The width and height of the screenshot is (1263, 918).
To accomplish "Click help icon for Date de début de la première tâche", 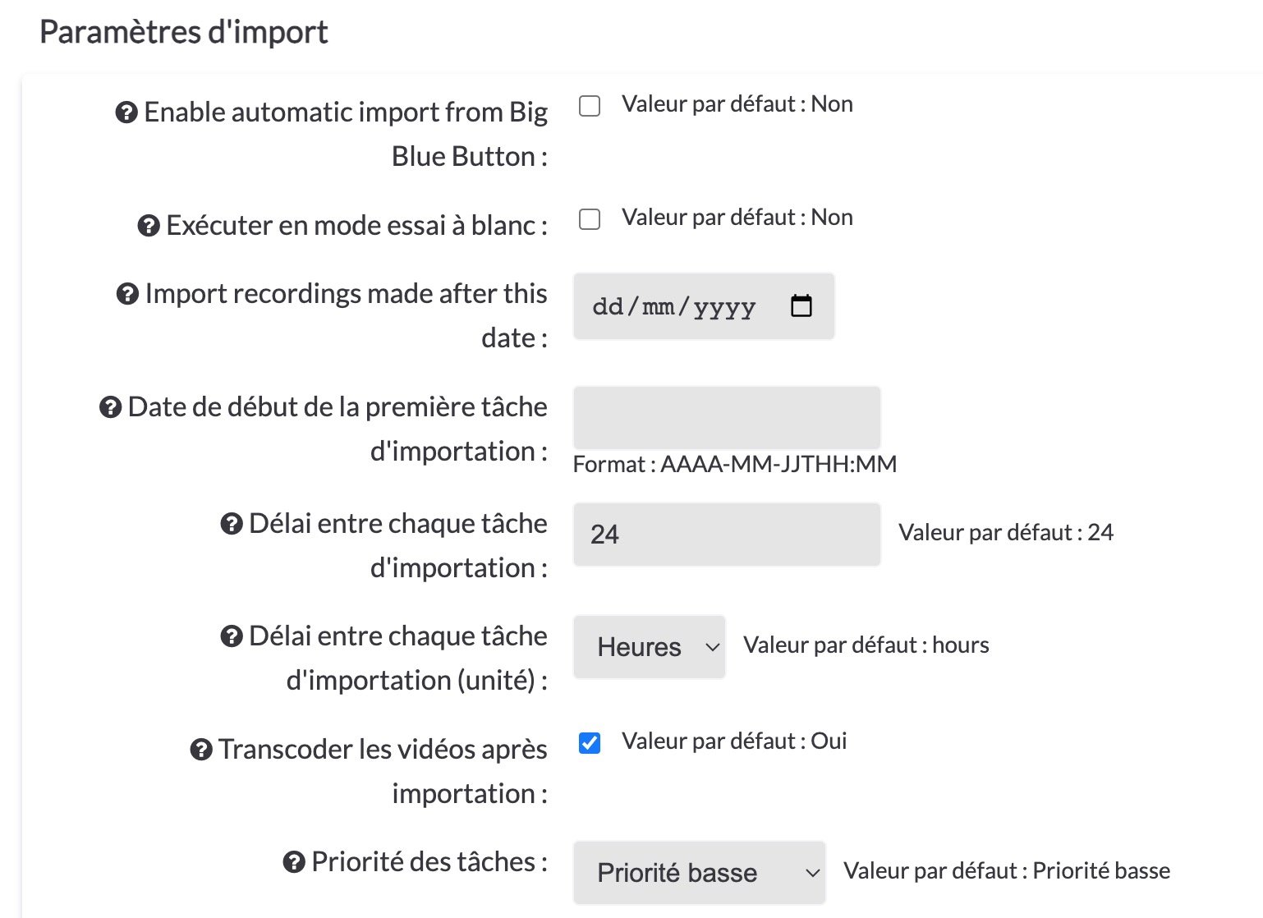I will pos(110,407).
